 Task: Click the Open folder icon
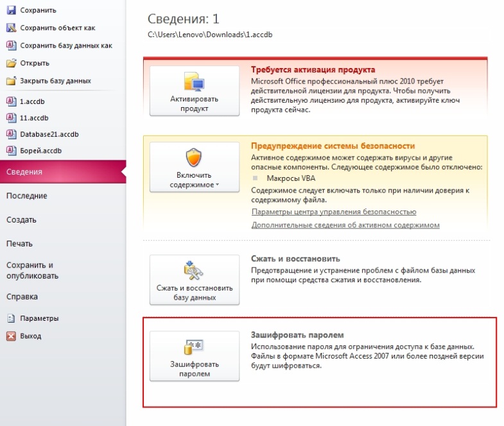12,63
